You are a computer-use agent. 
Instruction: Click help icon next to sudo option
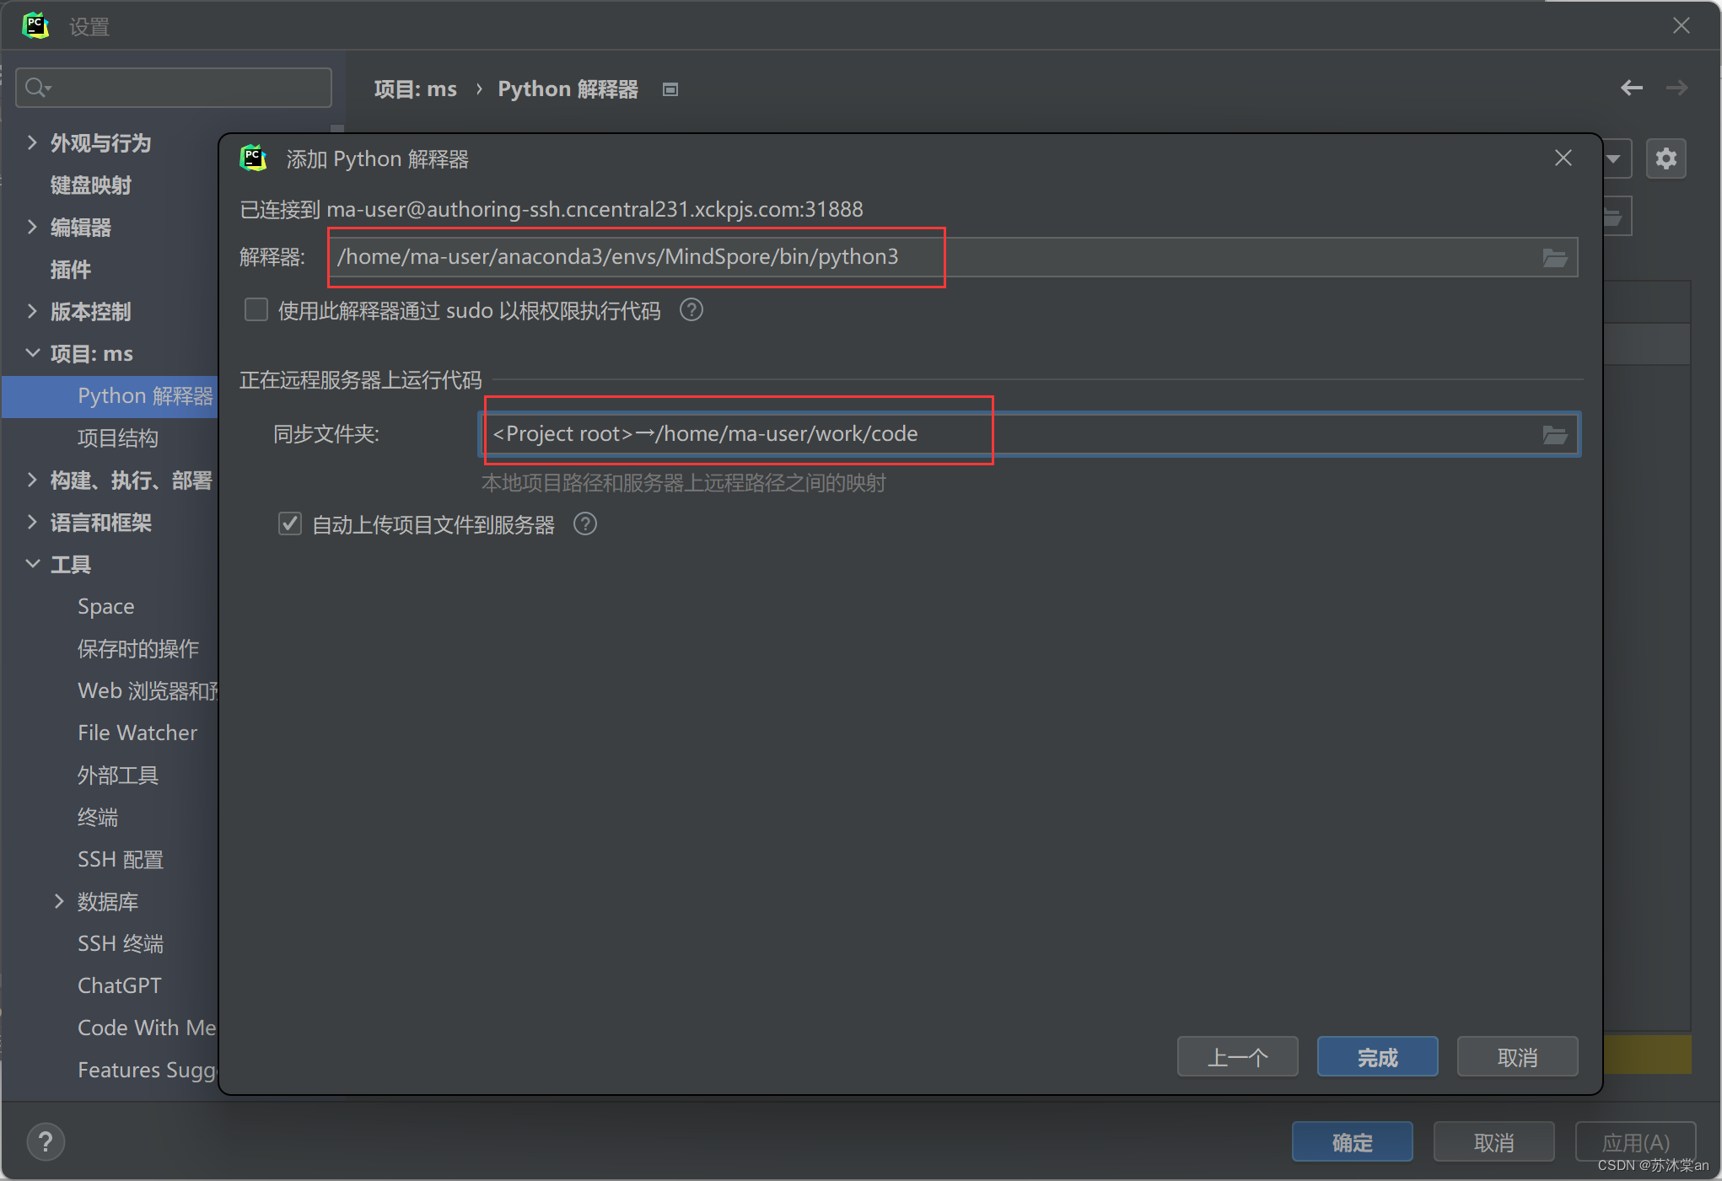[691, 310]
